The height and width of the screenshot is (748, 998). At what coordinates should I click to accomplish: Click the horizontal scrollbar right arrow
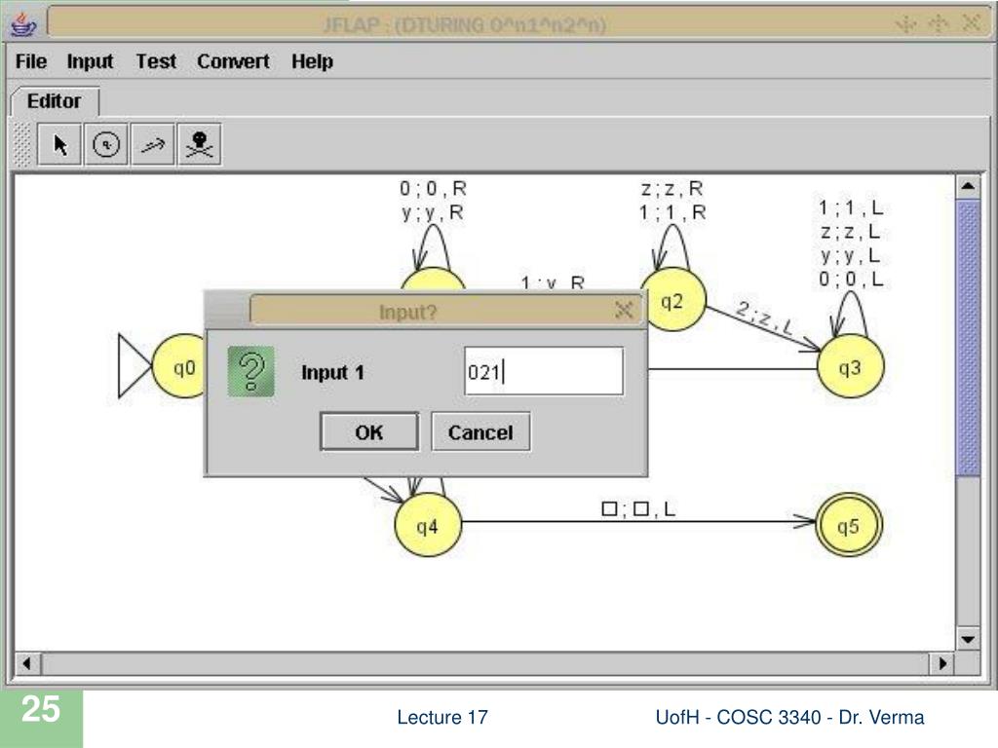pos(942,663)
